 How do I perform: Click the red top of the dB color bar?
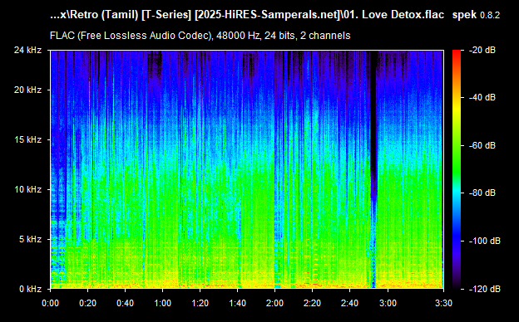click(x=457, y=53)
